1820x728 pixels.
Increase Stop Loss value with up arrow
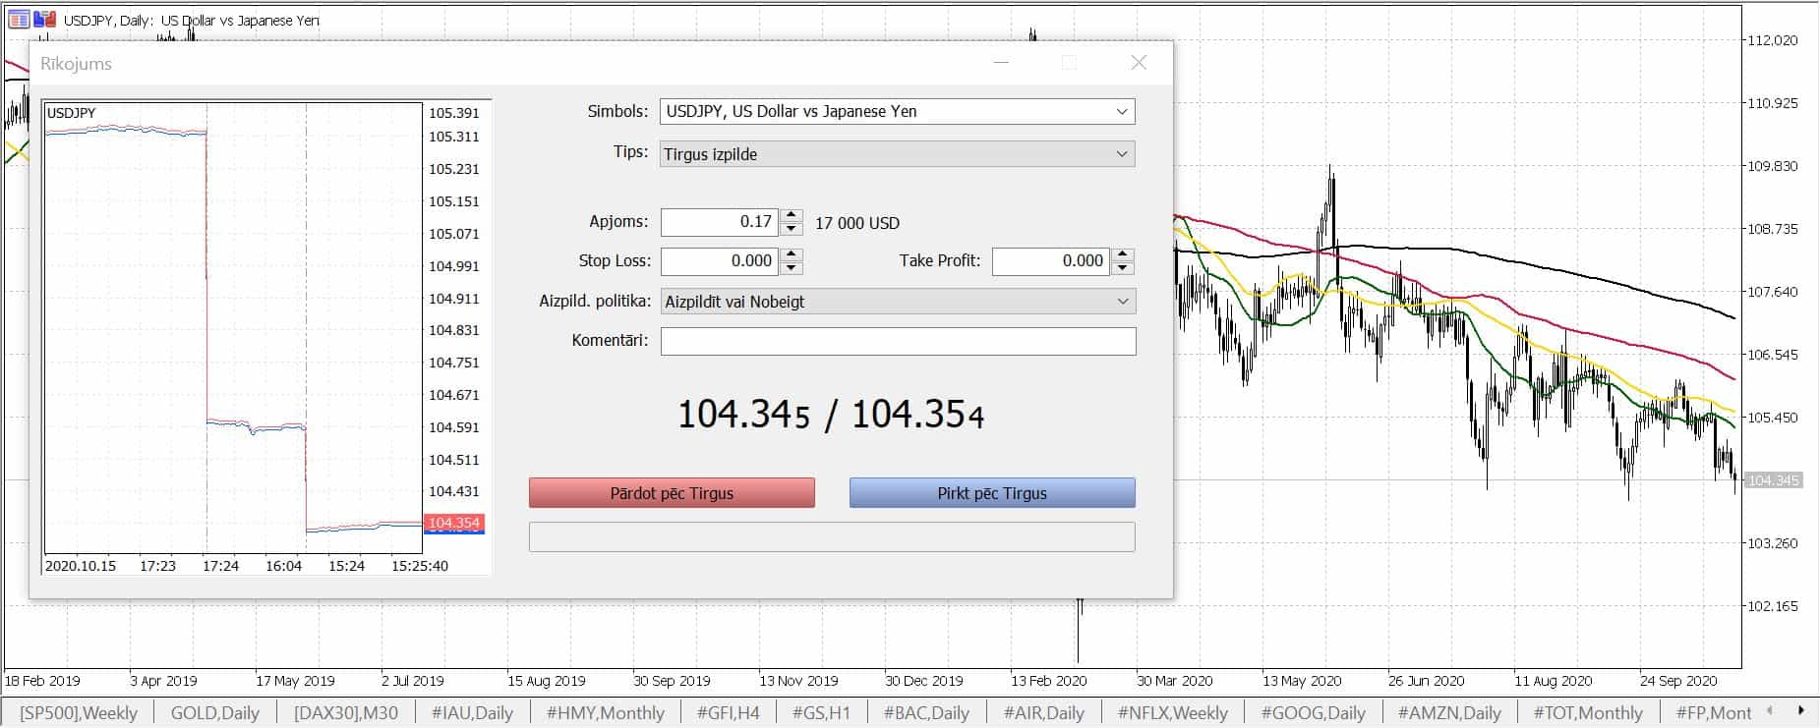792,255
